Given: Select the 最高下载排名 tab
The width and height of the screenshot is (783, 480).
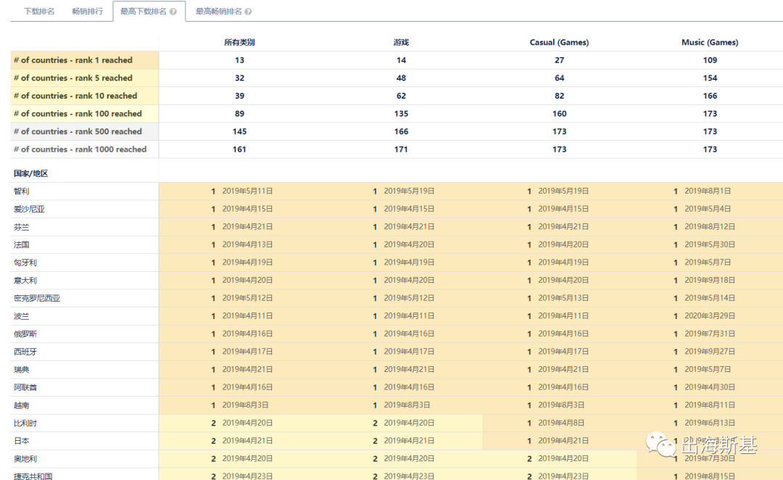Looking at the screenshot, I should click(143, 12).
